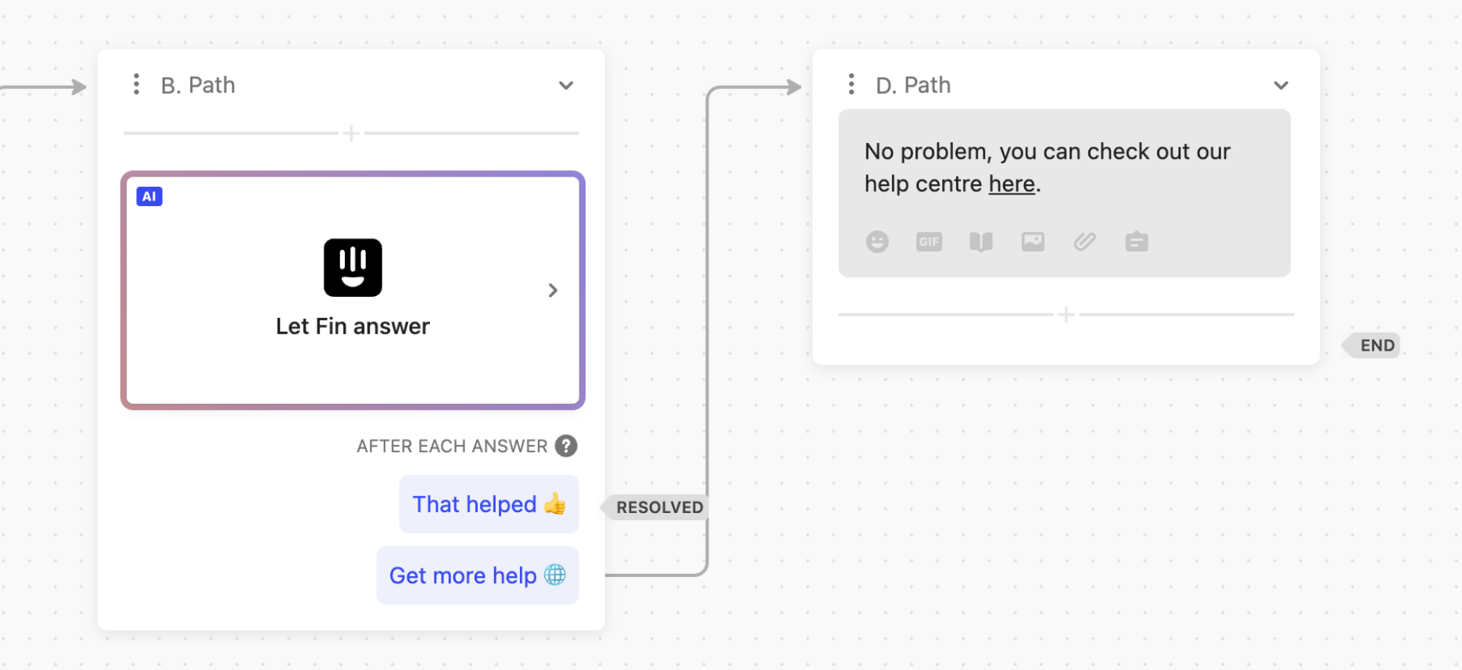Follow the 'here' help centre link
Screen dimensions: 1462x670
[x=1012, y=184]
